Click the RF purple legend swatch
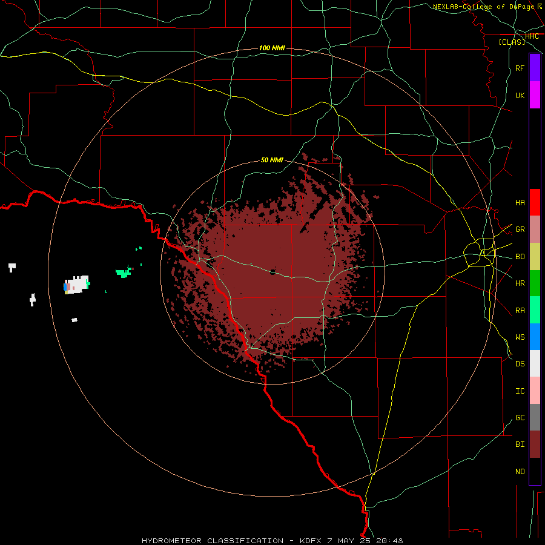 [x=535, y=68]
